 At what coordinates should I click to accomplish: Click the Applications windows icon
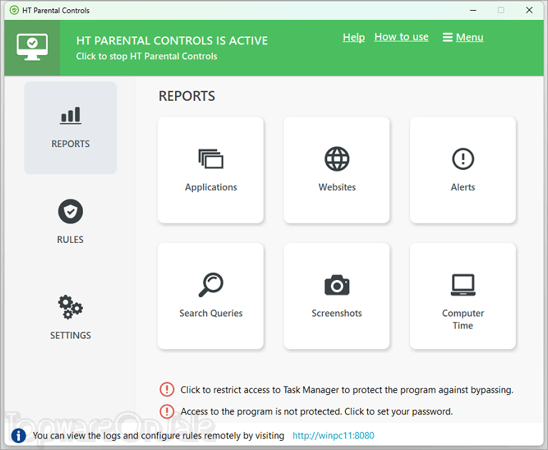[211, 159]
